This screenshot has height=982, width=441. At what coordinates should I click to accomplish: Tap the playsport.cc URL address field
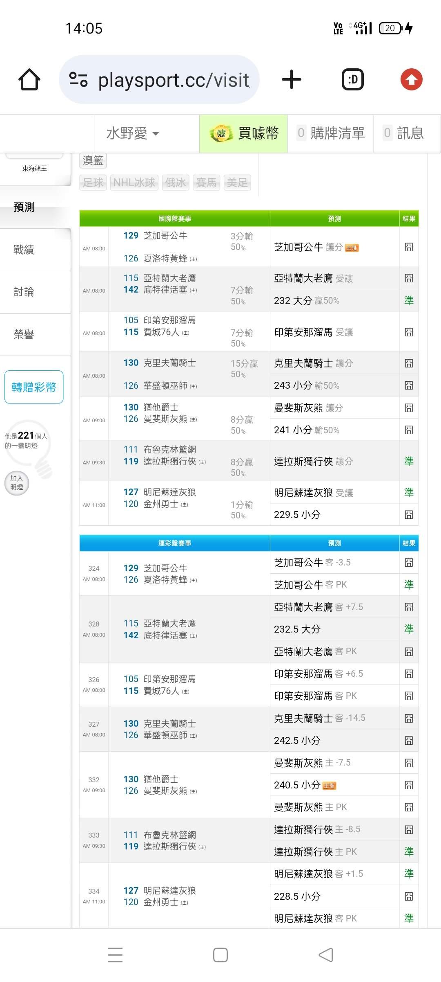(174, 80)
